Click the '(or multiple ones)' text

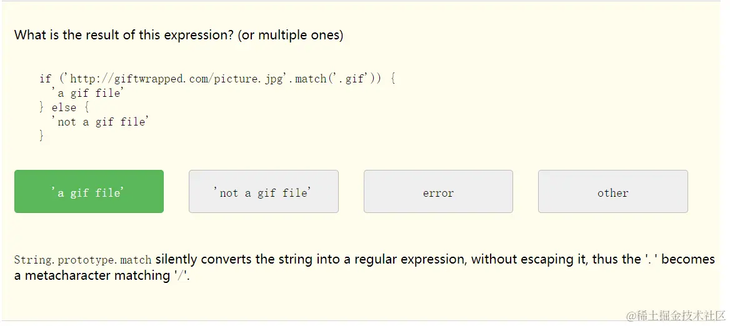coord(291,35)
